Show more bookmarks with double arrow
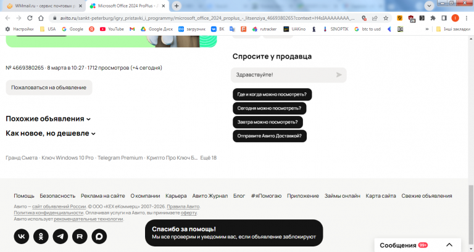 (427, 29)
